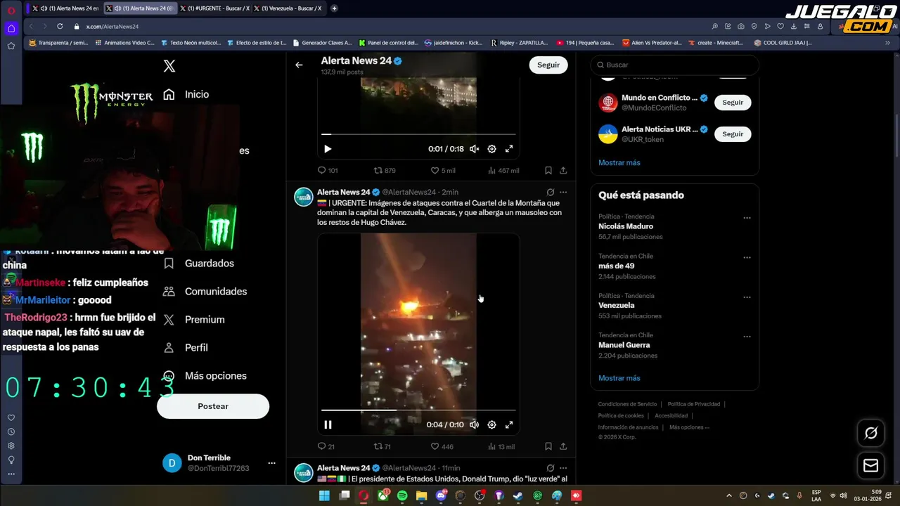Viewport: 900px width, 506px height.
Task: Open Comunidades in the sidebar
Action: coord(205,291)
